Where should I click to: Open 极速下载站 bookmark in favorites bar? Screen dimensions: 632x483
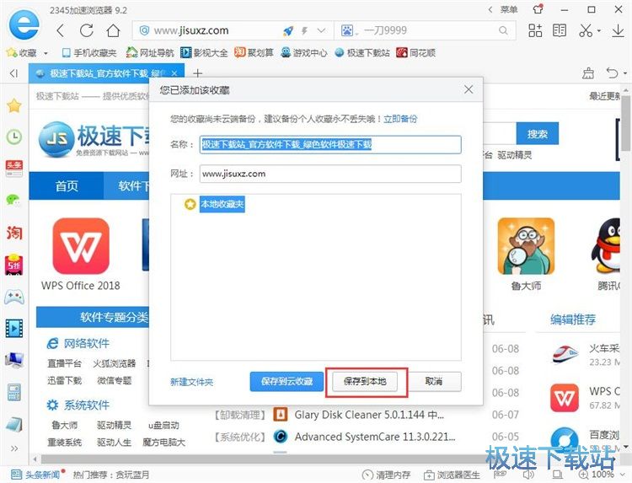pyautogui.click(x=362, y=53)
